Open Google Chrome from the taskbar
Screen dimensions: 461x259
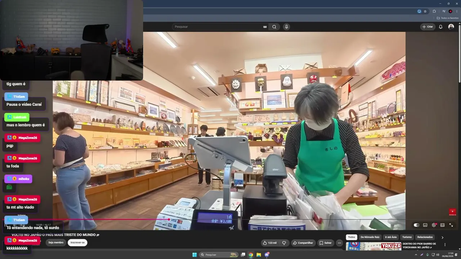tap(251, 255)
